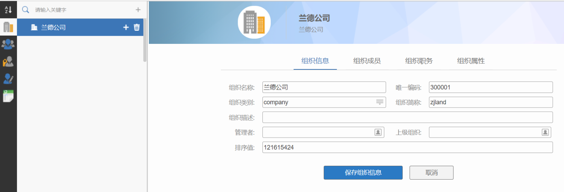Screen dimensions: 564x192
Task: Open person picker in 管理者 field
Action: pos(378,132)
